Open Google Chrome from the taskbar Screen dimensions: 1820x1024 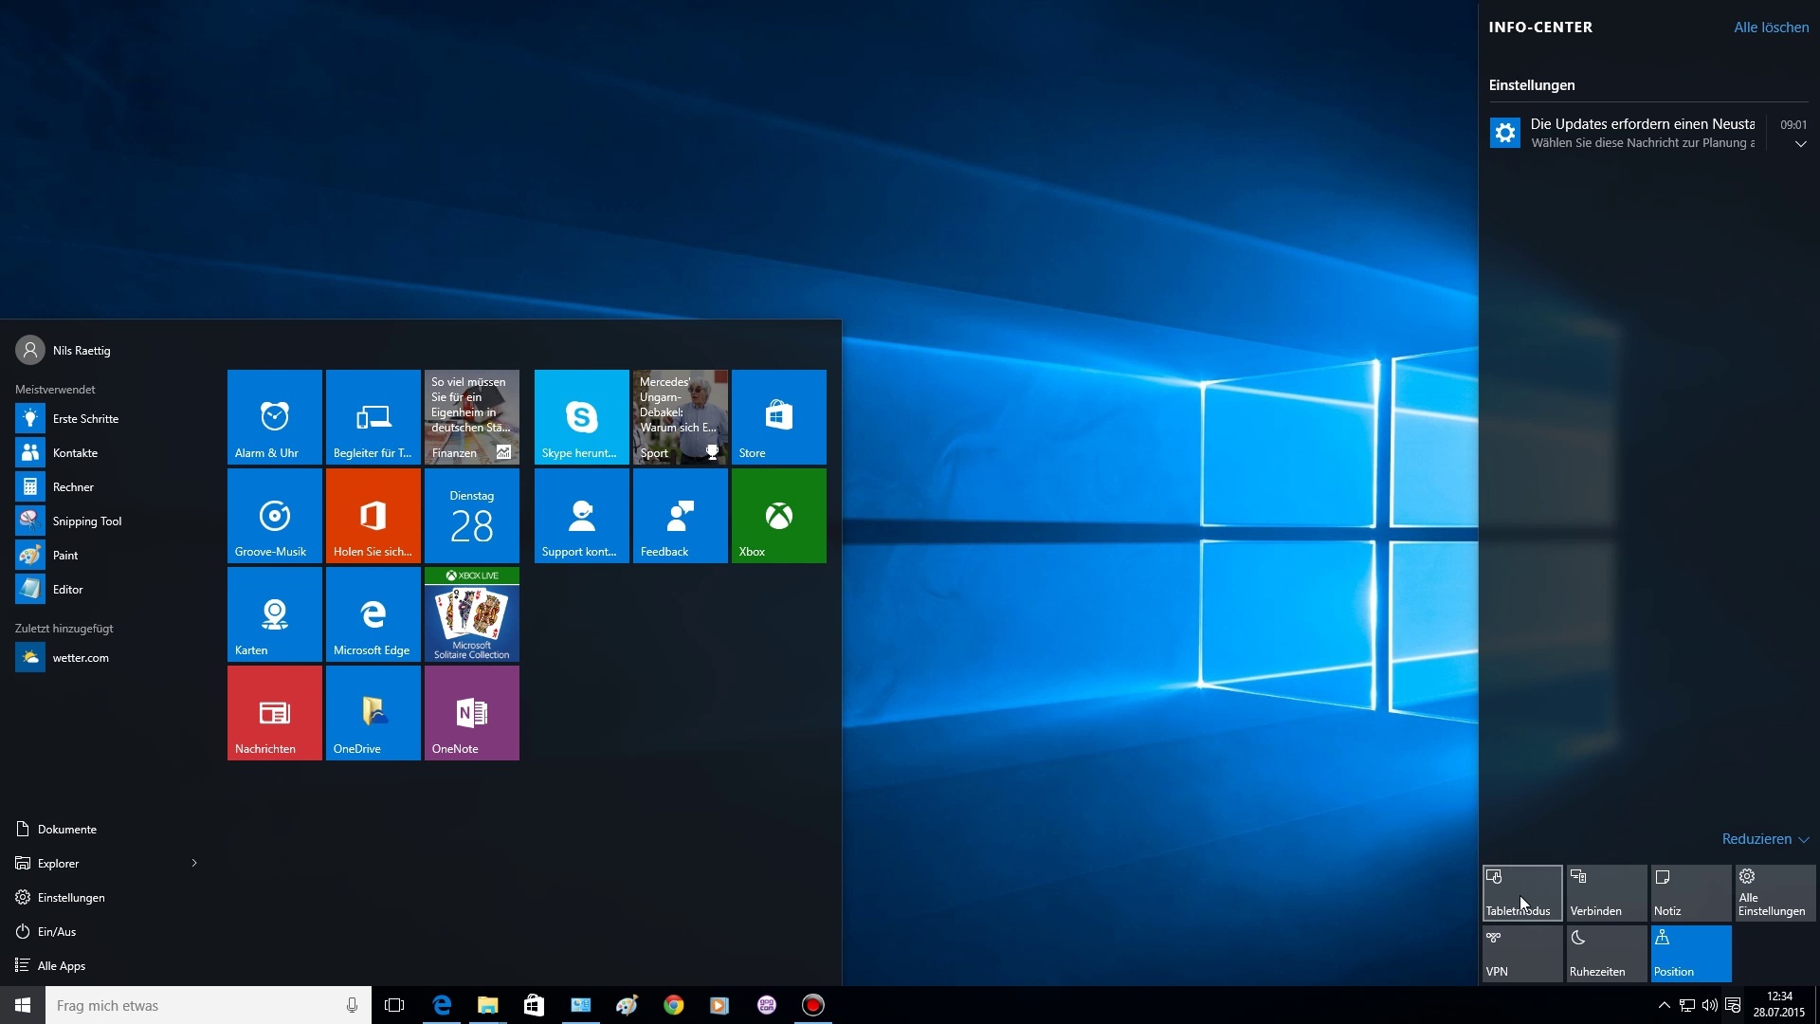673,1005
